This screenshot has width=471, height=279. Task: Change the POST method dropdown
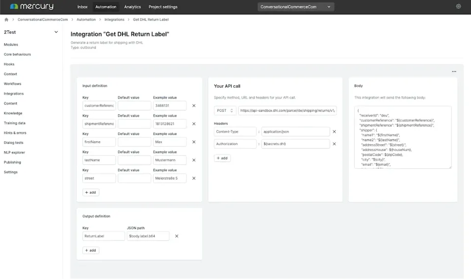pos(225,110)
